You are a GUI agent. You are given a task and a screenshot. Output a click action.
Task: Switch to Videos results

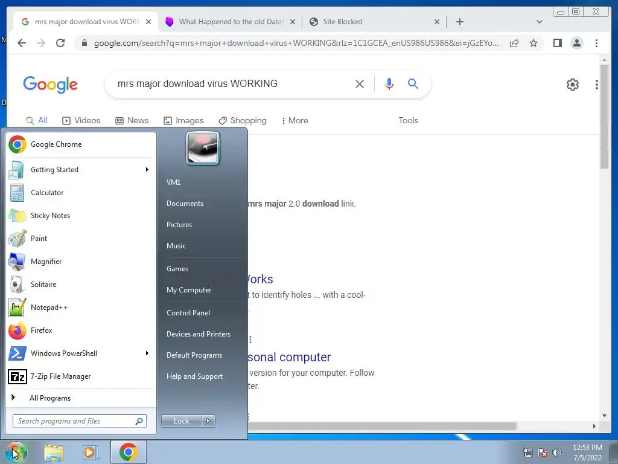[81, 120]
